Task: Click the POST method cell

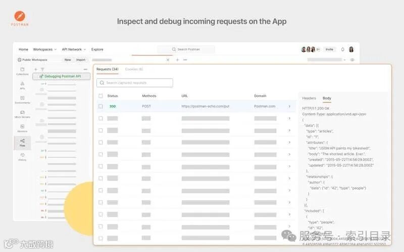Action: pos(146,106)
